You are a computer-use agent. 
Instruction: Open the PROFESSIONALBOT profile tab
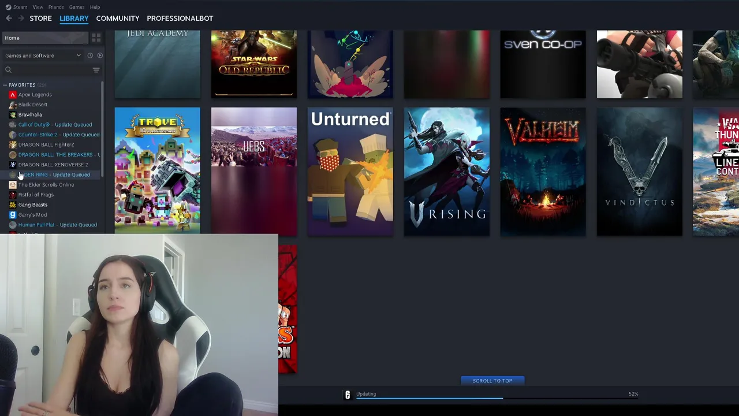click(180, 18)
